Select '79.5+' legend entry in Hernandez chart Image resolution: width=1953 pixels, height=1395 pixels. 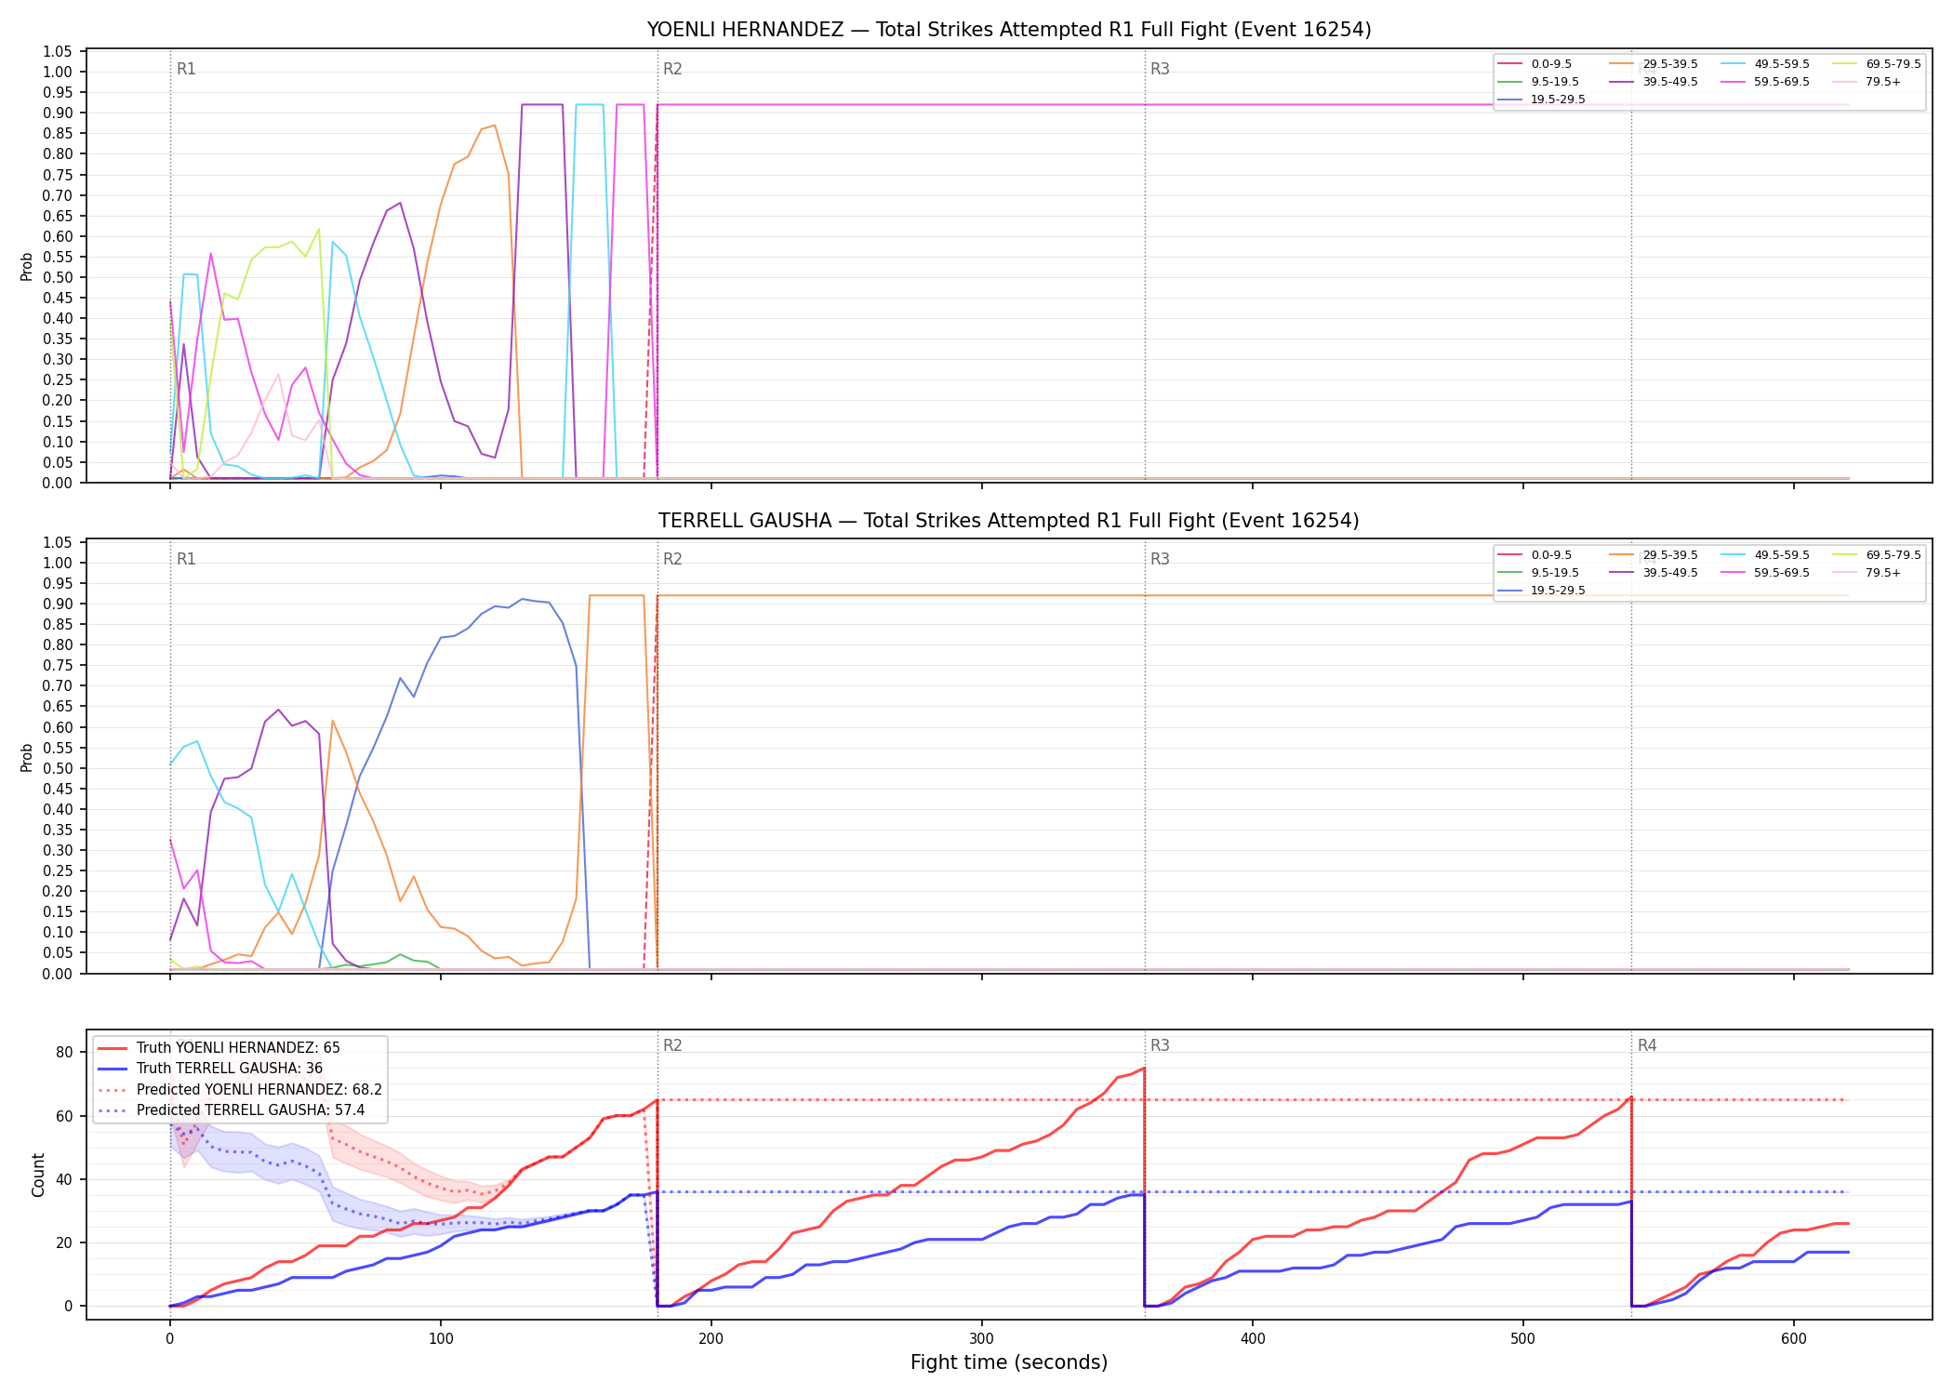(1867, 82)
